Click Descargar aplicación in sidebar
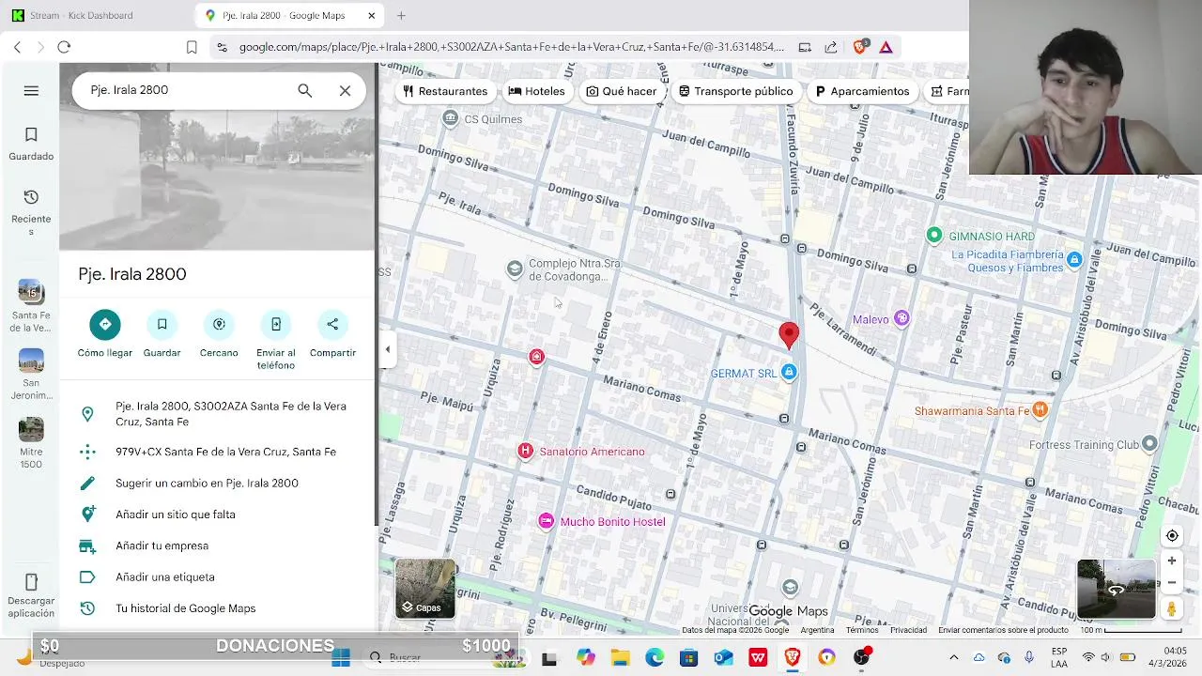 click(31, 595)
